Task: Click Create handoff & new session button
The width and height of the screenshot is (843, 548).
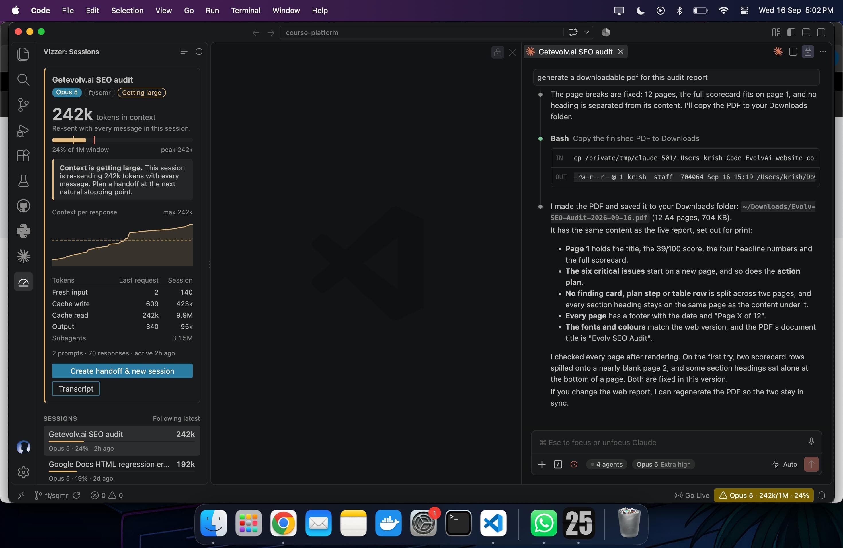Action: pos(122,371)
